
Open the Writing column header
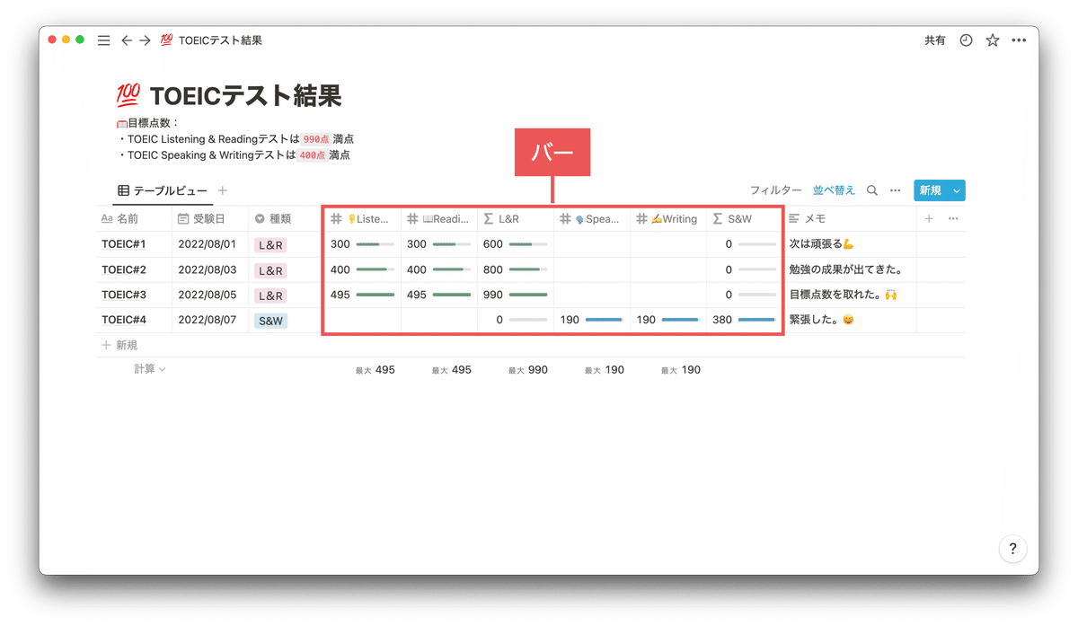[x=668, y=218]
